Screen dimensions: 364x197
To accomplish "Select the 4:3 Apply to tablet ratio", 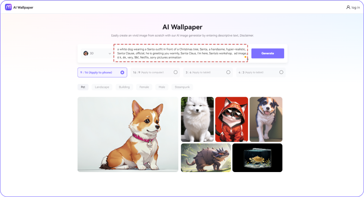I will [260, 72].
